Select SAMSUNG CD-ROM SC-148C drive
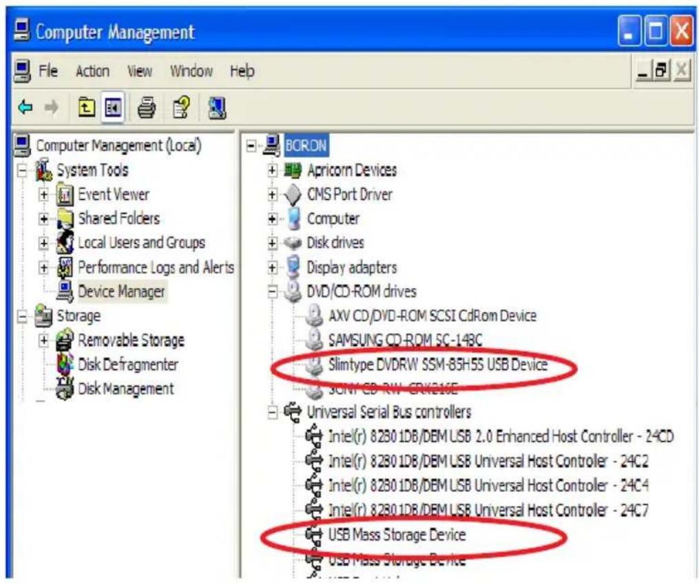This screenshot has height=583, width=699. [x=405, y=340]
